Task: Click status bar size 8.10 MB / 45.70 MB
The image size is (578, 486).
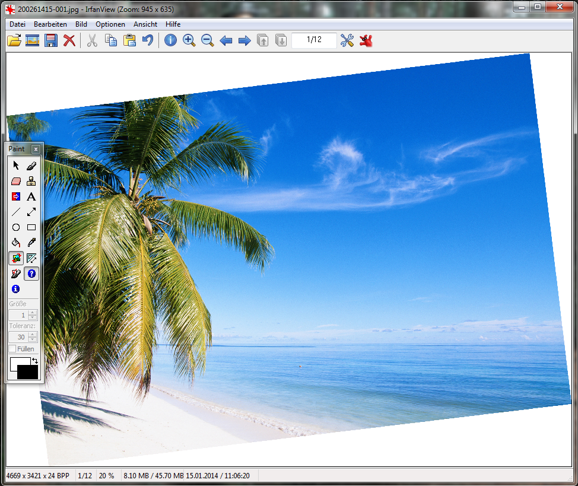Action: click(153, 476)
